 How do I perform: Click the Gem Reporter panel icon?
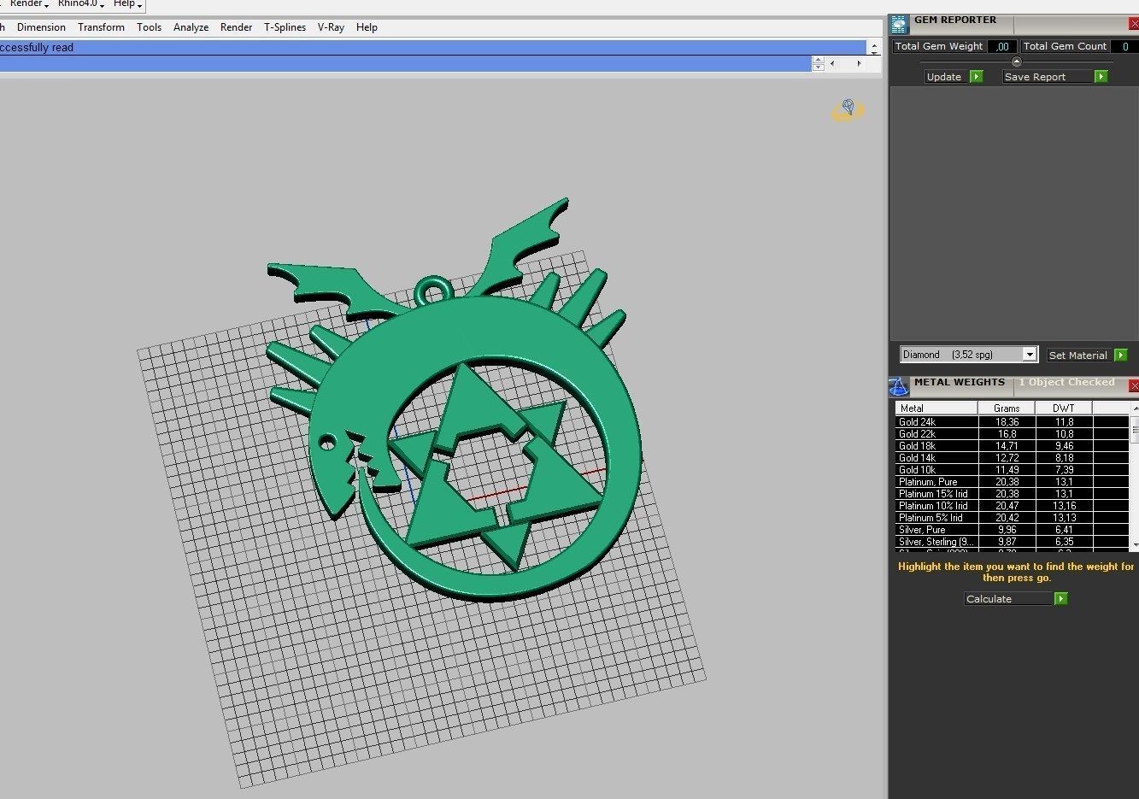[x=899, y=25]
